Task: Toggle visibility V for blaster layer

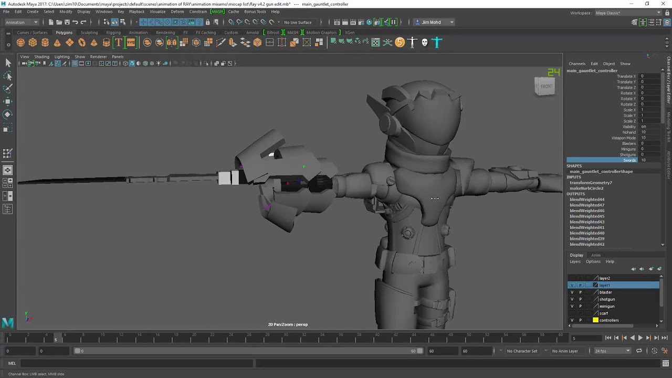Action: 572,292
